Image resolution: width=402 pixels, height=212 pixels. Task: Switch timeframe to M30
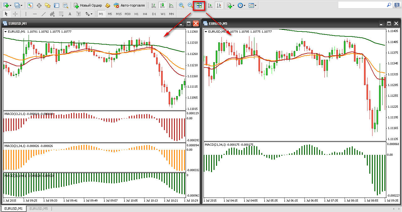pos(128,14)
